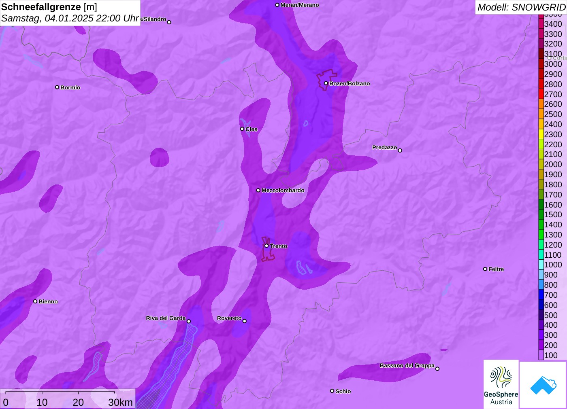
Task: Select the Predazzo city marker dot
Action: [400, 150]
